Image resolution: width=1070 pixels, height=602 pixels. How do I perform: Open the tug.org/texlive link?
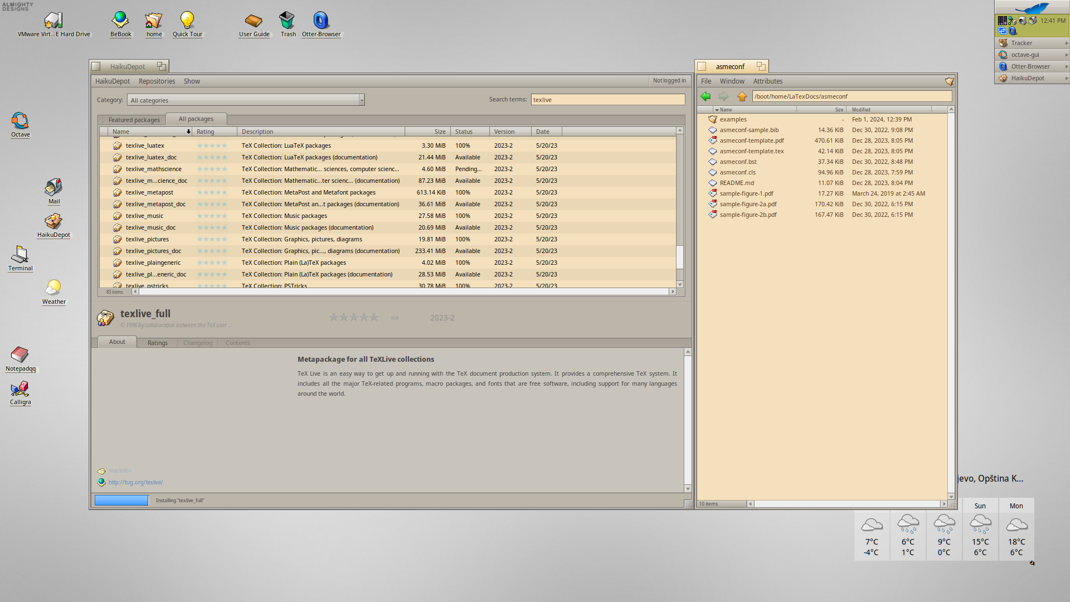coord(135,483)
